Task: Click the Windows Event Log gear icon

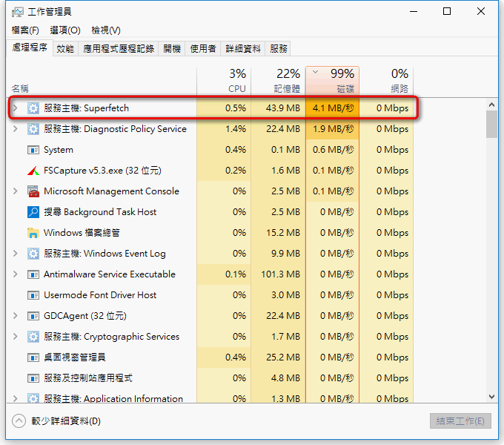Action: pos(33,254)
